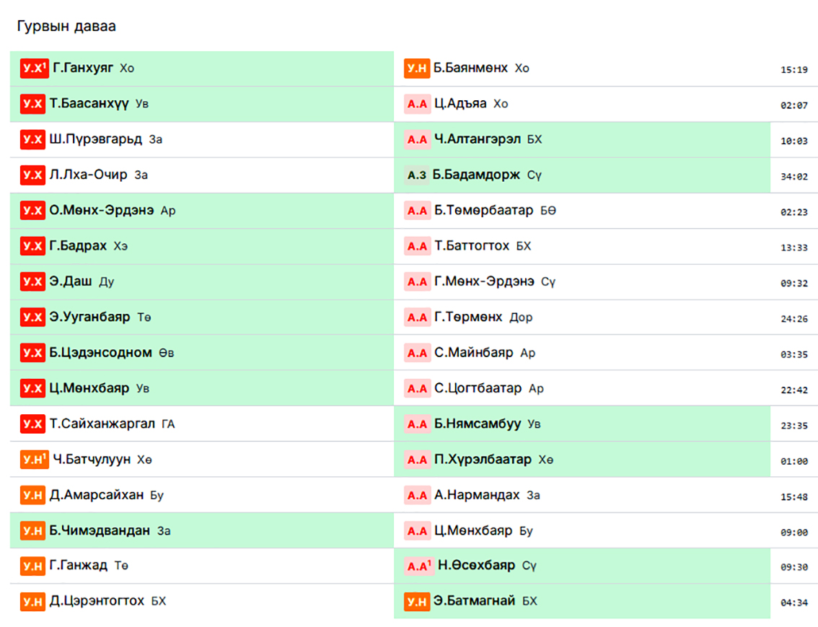
Task: Click on wrestler name Э.Ууганбаяр
Action: (89, 317)
